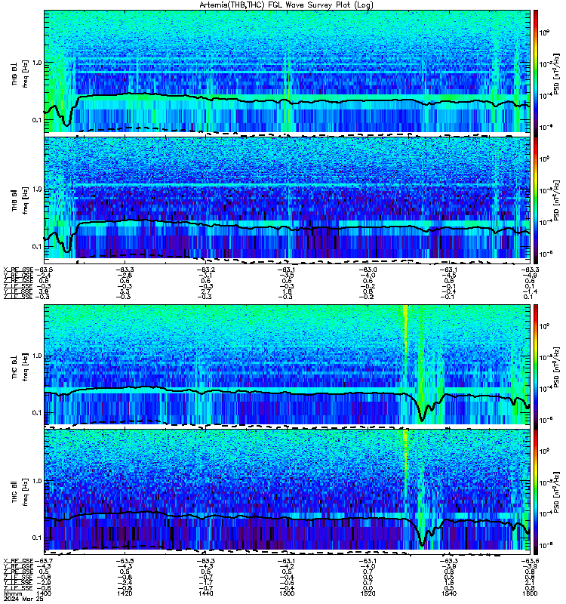Click the '1540' time tick label
The image size is (566, 604).
coord(449,593)
